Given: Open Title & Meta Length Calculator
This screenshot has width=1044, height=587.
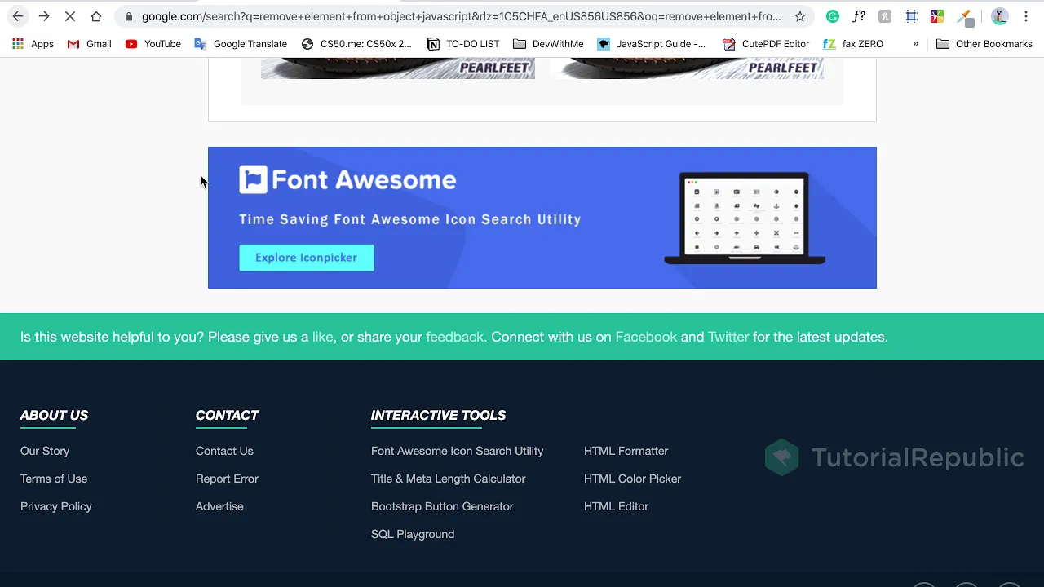Looking at the screenshot, I should pyautogui.click(x=449, y=479).
